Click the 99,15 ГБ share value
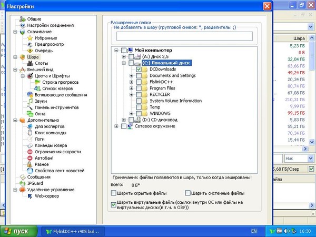Image resolution: width=316 pixels, height=237 pixels. click(296, 113)
